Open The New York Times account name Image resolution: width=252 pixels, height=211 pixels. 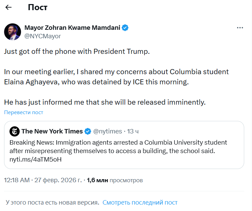(52, 131)
